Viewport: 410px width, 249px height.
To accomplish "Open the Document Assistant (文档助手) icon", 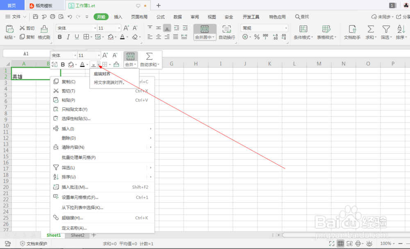I will pos(352,29).
